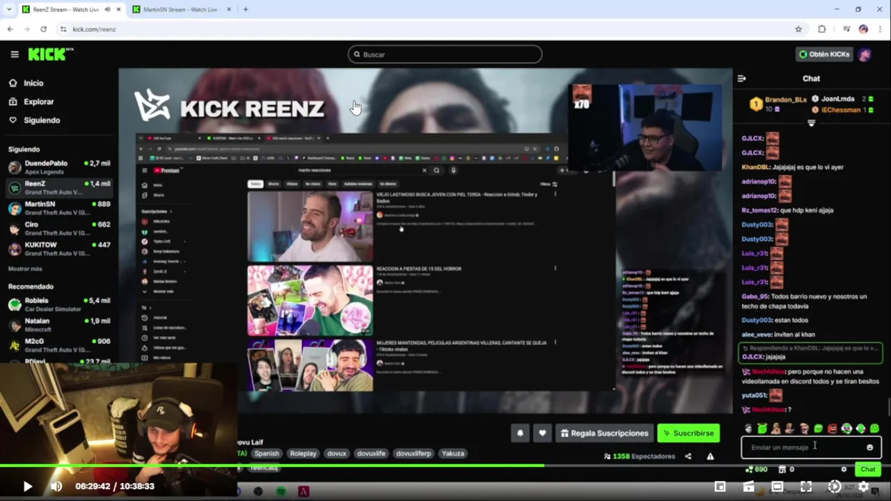Seek on the green video progress bar

[445, 466]
